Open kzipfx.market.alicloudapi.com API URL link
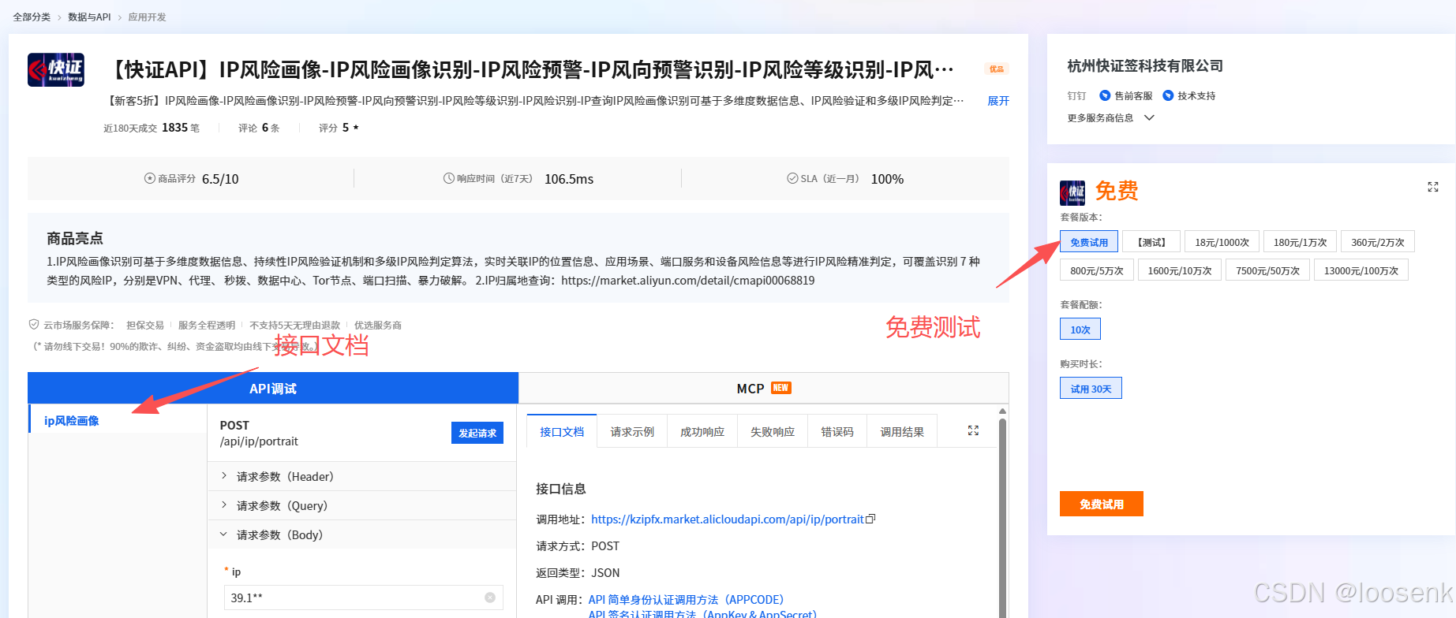Viewport: 1456px width, 618px height. [x=727, y=519]
